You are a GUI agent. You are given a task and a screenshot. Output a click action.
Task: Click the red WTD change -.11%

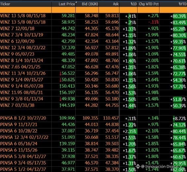click(x=153, y=22)
